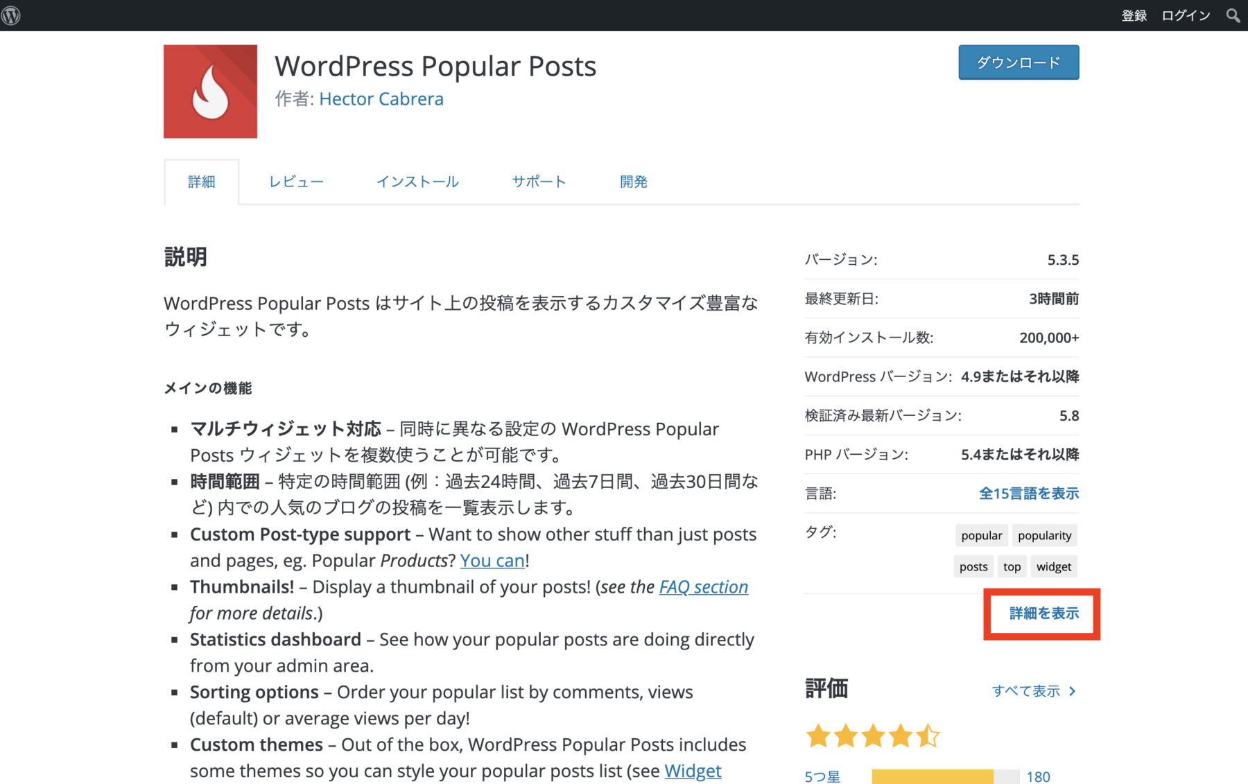Click the マルチウィジェット対応 feature text
Image resolution: width=1248 pixels, height=784 pixels.
click(286, 429)
